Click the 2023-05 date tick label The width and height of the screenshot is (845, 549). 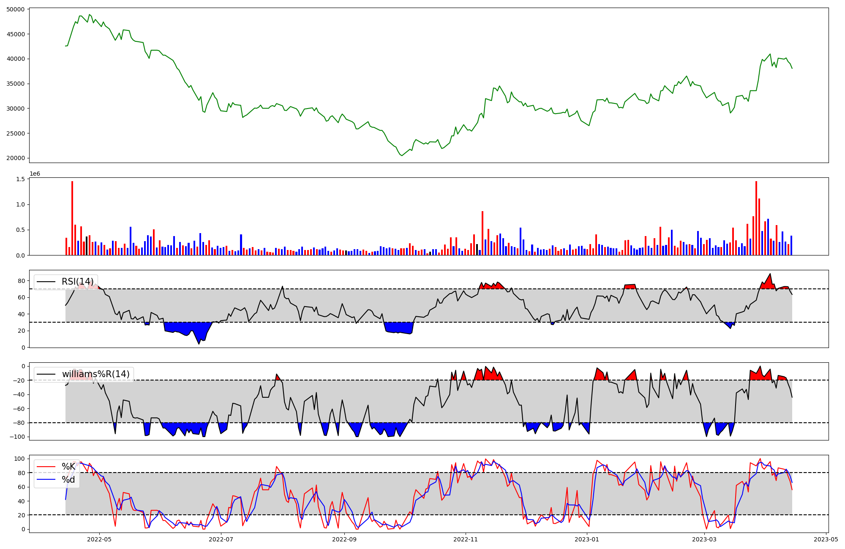826,539
